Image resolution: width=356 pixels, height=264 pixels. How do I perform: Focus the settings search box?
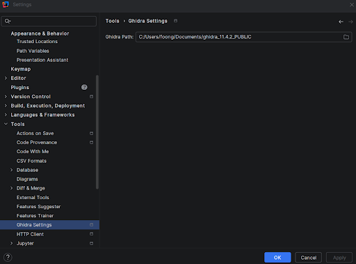coord(49,21)
